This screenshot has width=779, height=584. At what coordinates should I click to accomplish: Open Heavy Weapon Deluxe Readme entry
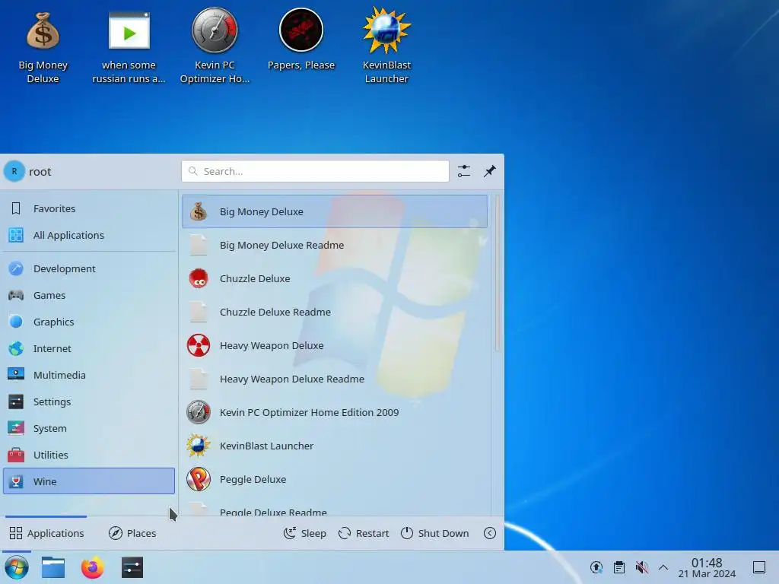click(x=335, y=379)
